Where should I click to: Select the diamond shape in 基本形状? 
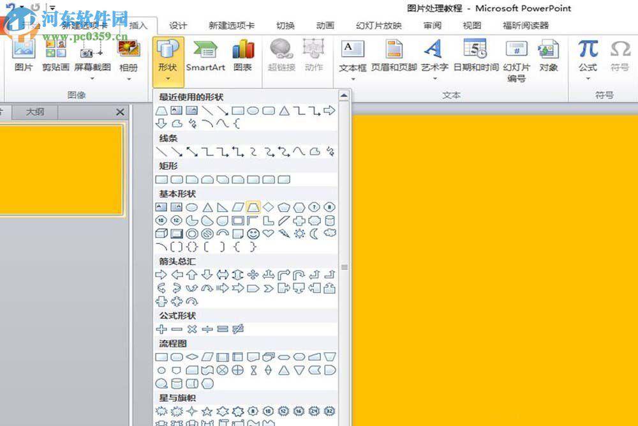tap(268, 208)
